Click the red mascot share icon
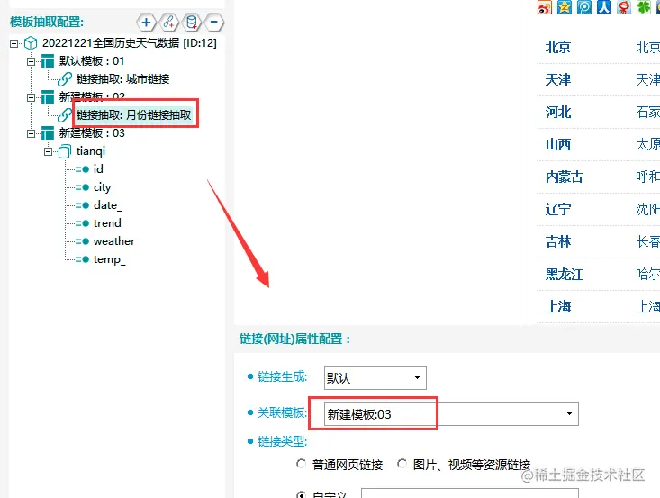The image size is (660, 498). (x=624, y=7)
